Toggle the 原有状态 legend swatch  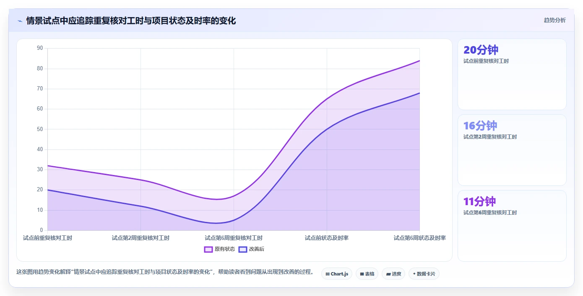pos(208,249)
